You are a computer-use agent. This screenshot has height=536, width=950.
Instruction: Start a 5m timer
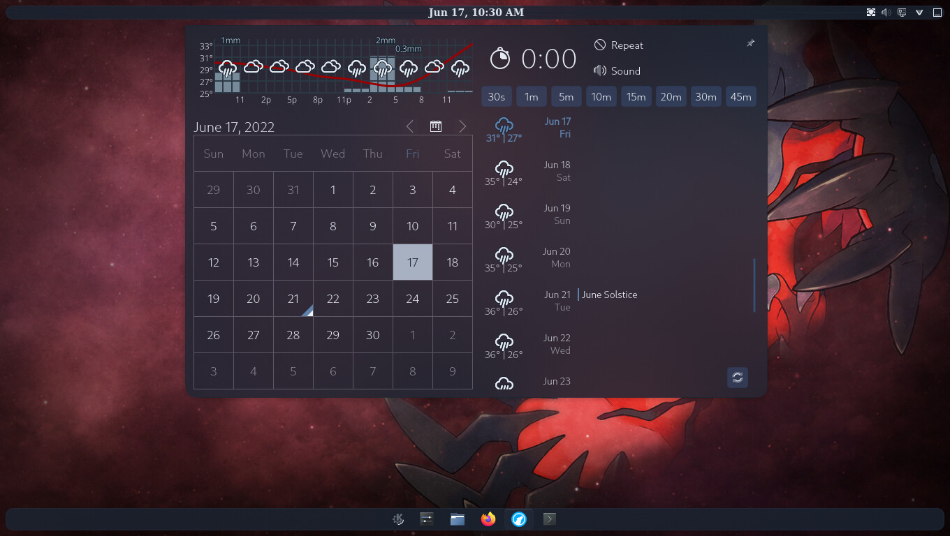pyautogui.click(x=567, y=96)
